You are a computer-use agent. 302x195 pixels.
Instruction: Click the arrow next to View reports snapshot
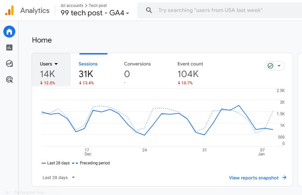[284, 178]
